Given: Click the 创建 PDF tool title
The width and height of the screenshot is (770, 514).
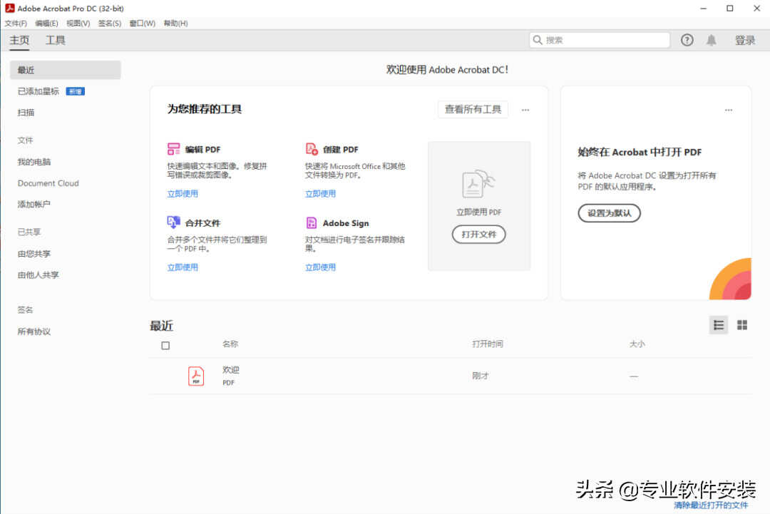Looking at the screenshot, I should pyautogui.click(x=341, y=150).
